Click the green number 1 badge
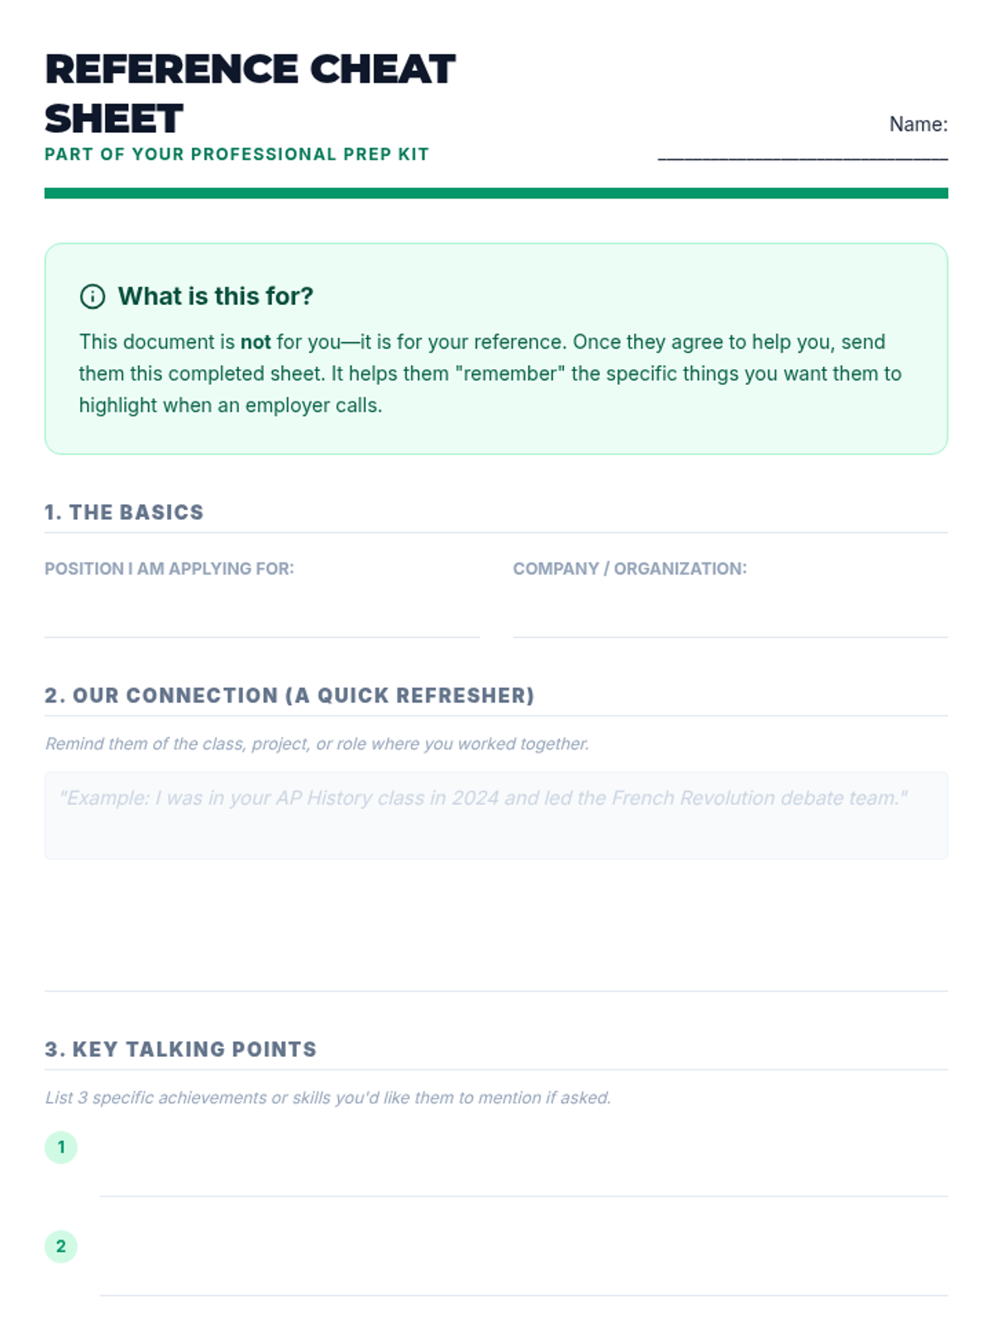The height and width of the screenshot is (1322, 992). [x=61, y=1147]
